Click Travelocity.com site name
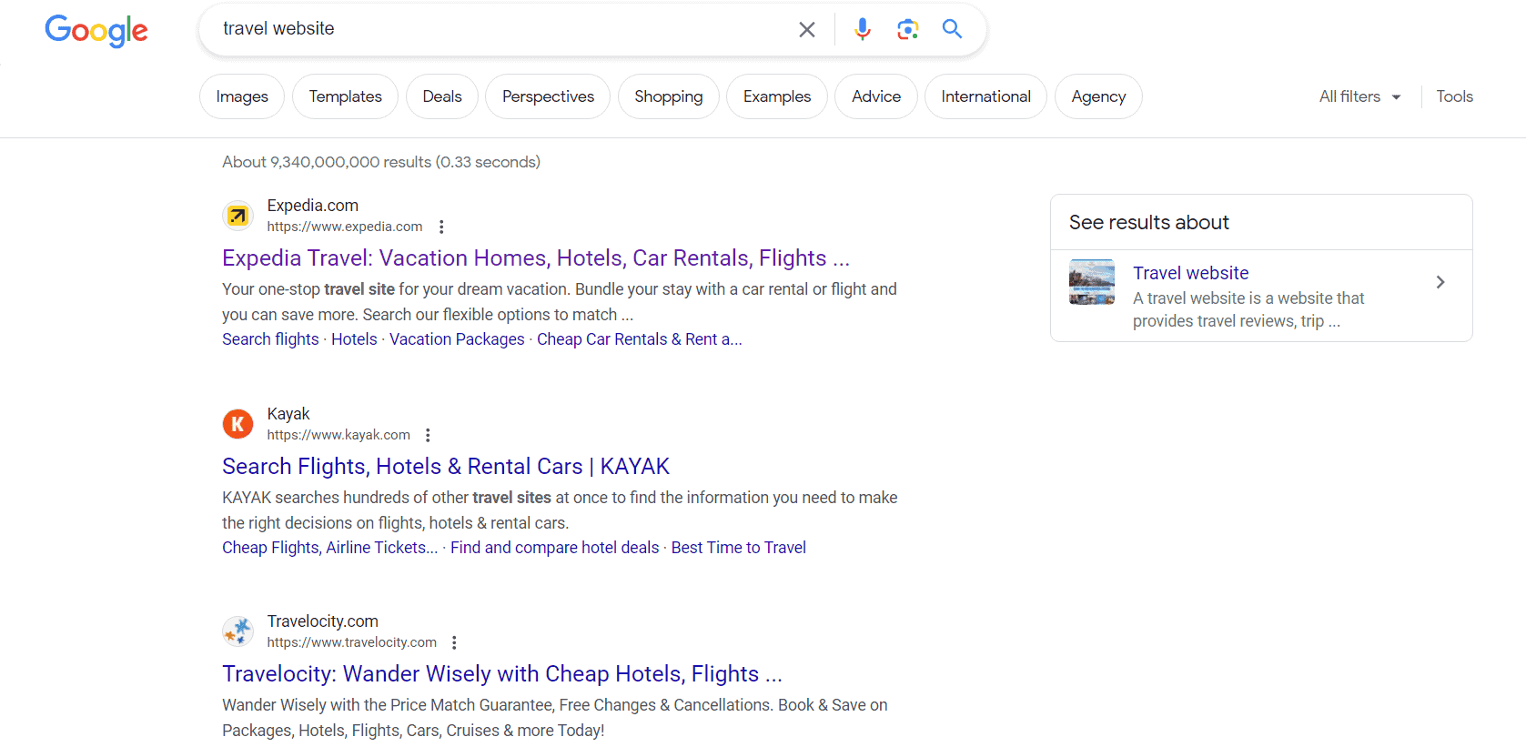This screenshot has width=1526, height=747. tap(323, 621)
